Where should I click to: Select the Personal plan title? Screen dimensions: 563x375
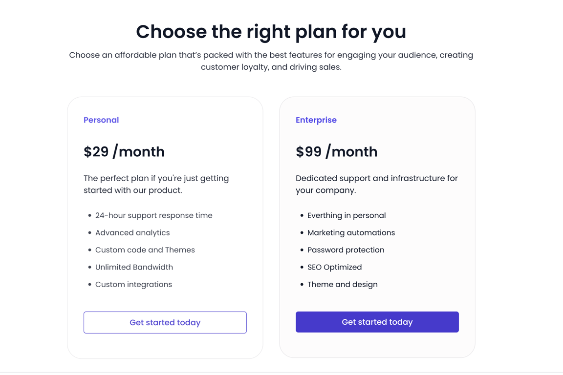[x=101, y=120]
